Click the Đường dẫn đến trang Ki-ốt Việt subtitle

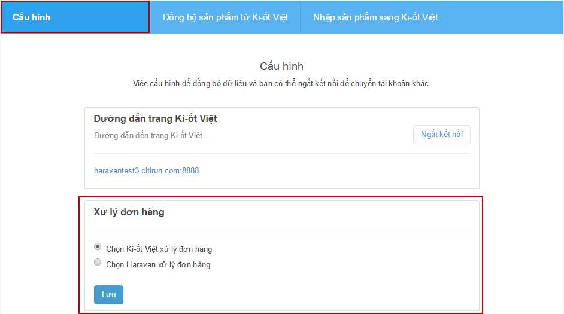point(148,135)
